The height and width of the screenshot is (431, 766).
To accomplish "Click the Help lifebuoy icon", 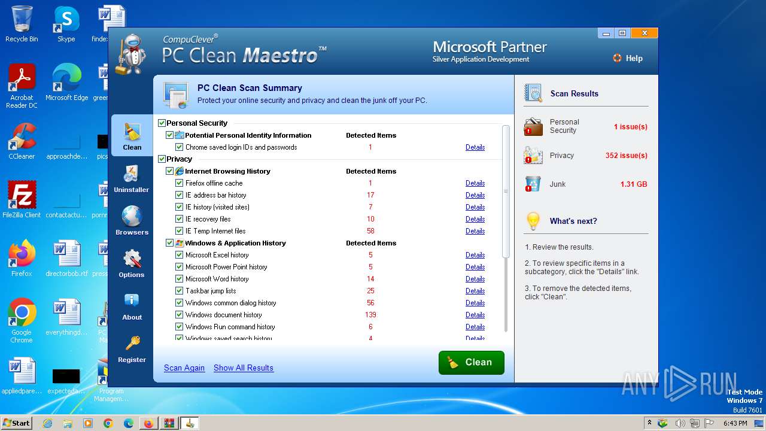I will 617,58.
